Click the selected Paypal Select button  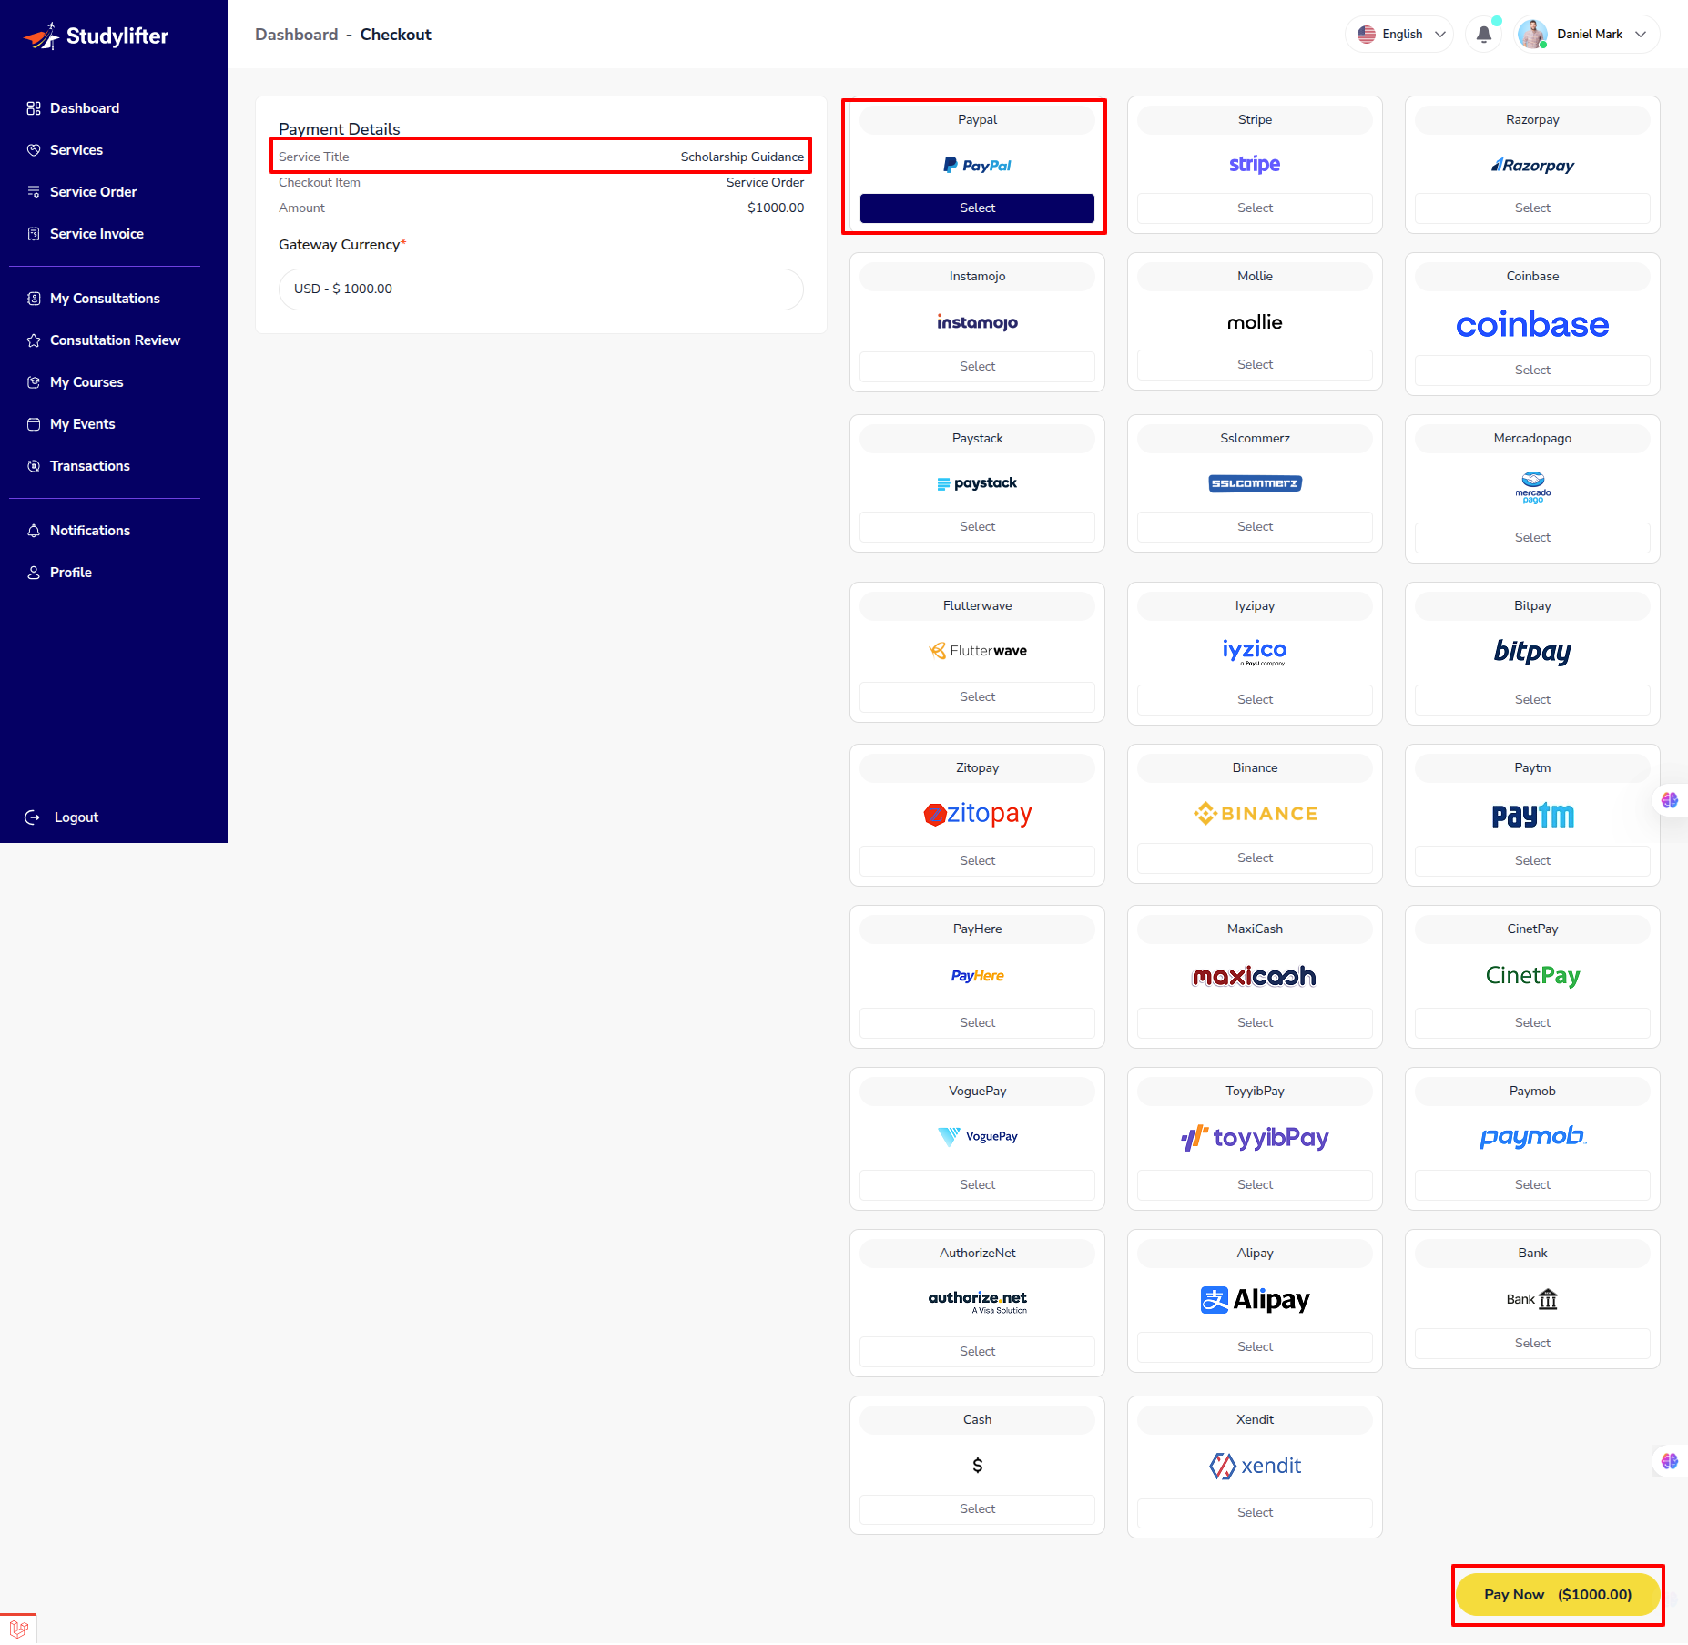977,208
